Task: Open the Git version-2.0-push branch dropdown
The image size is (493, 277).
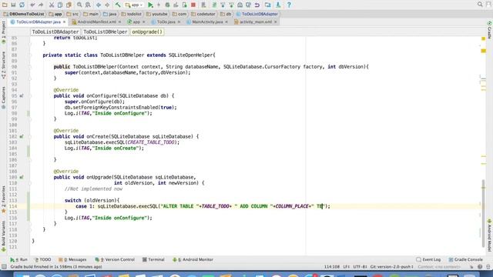Action: (x=392, y=267)
